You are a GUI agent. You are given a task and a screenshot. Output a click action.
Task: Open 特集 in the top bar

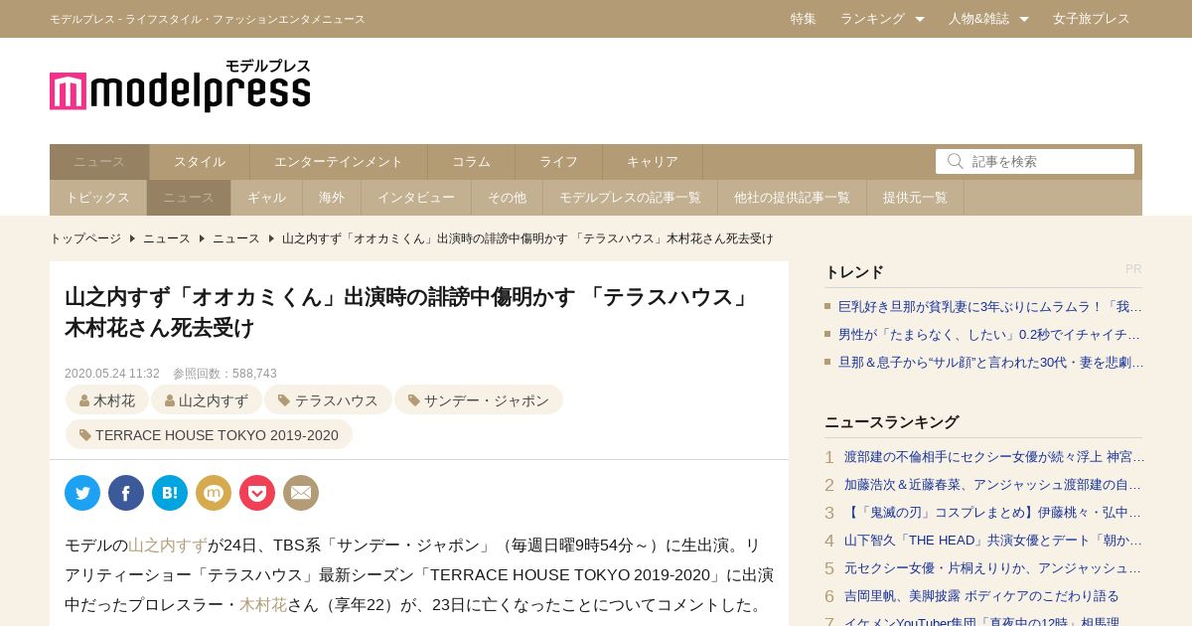click(804, 19)
